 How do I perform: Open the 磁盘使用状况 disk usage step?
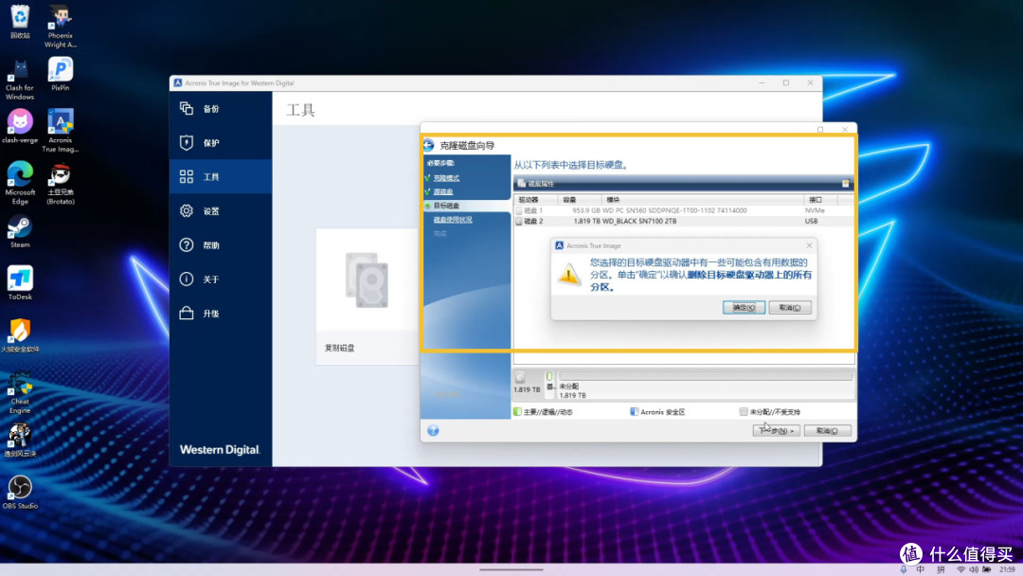click(x=453, y=220)
